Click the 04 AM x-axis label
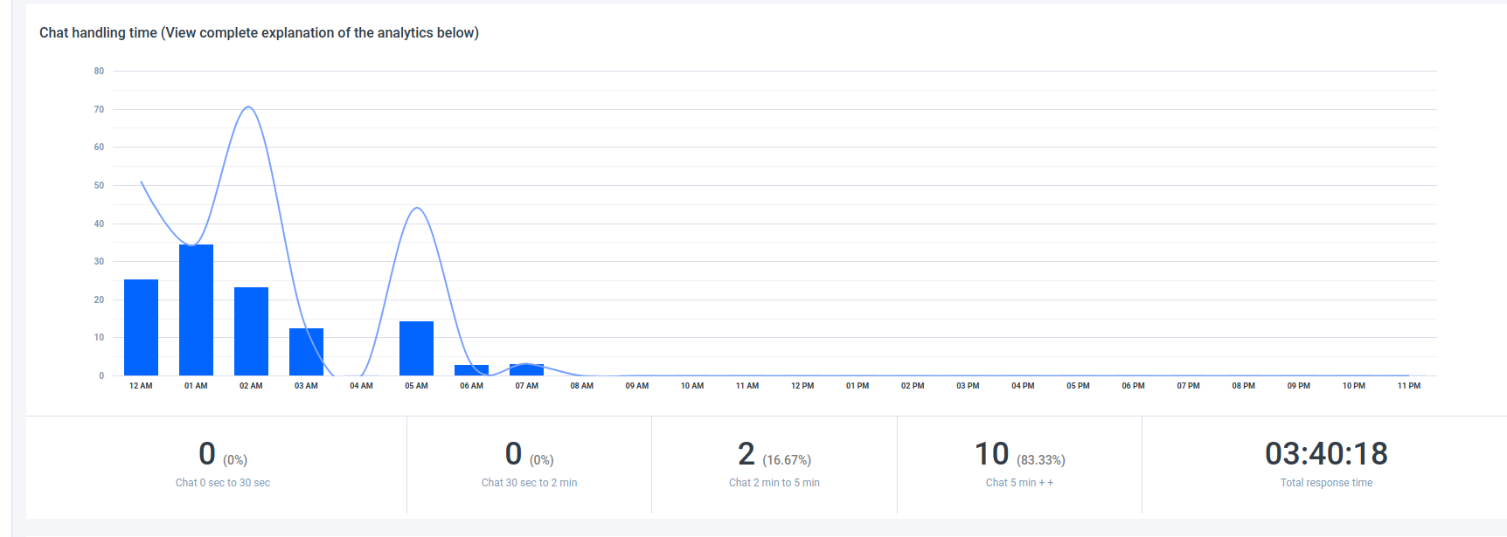Image resolution: width=1507 pixels, height=537 pixels. tap(361, 386)
